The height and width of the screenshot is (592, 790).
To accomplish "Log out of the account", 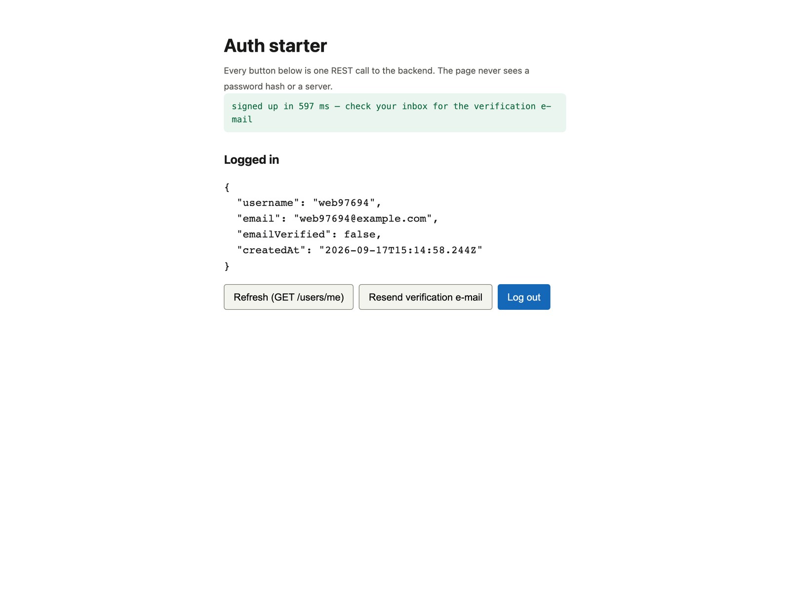I will coord(524,297).
